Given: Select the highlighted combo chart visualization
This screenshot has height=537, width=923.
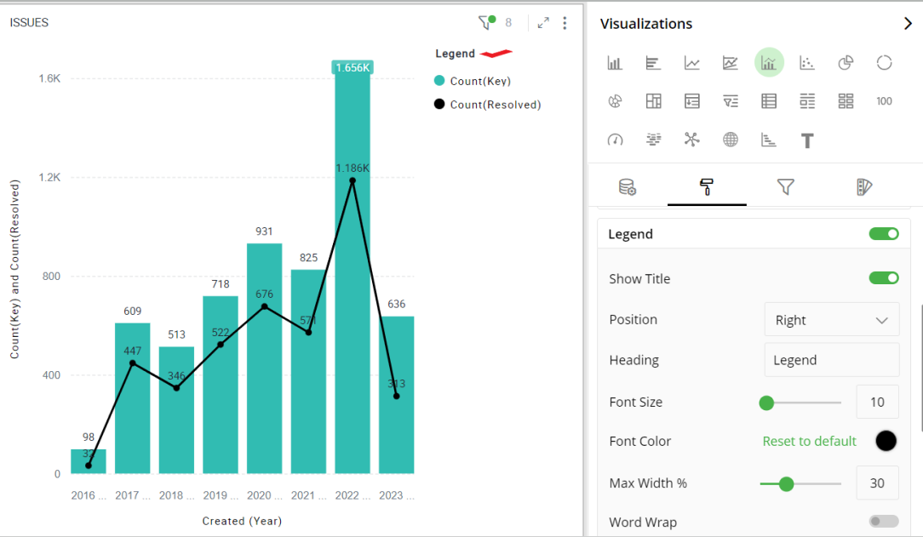Looking at the screenshot, I should click(x=769, y=62).
